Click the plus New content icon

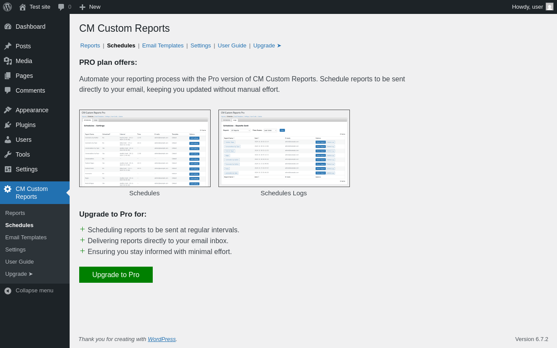82,7
